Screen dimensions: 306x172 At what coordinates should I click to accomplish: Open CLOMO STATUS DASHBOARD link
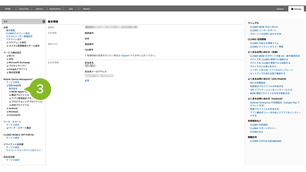(266, 141)
